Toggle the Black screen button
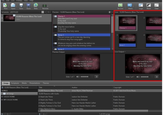163x115 pixels. point(149,5)
